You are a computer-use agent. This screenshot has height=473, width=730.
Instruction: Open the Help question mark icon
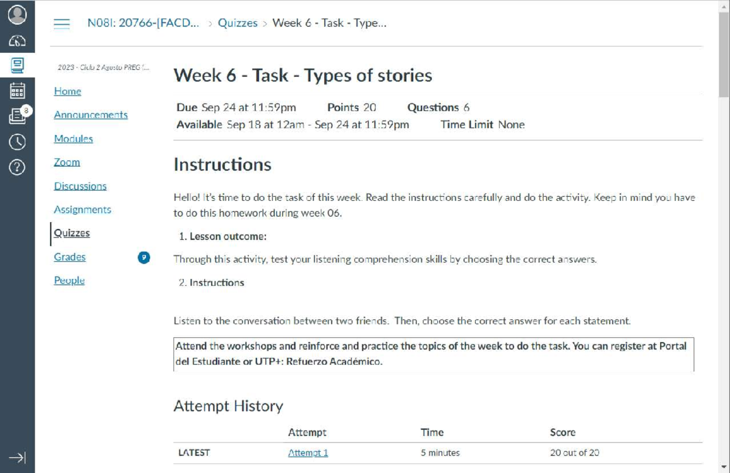pyautogui.click(x=18, y=166)
